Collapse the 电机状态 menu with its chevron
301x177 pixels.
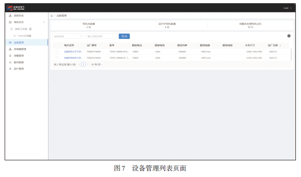pyautogui.click(x=44, y=22)
